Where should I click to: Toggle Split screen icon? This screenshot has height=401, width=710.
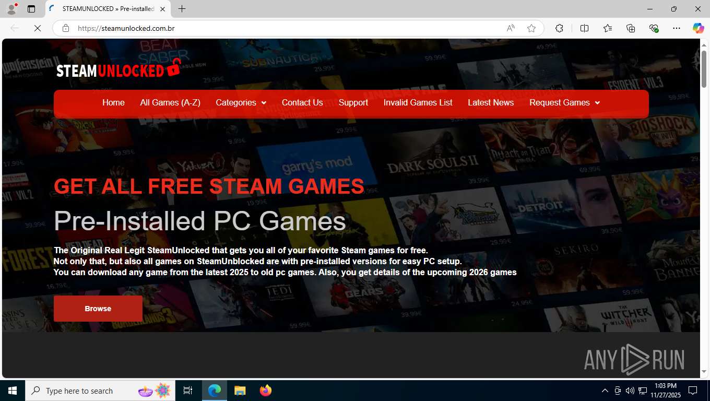(584, 28)
